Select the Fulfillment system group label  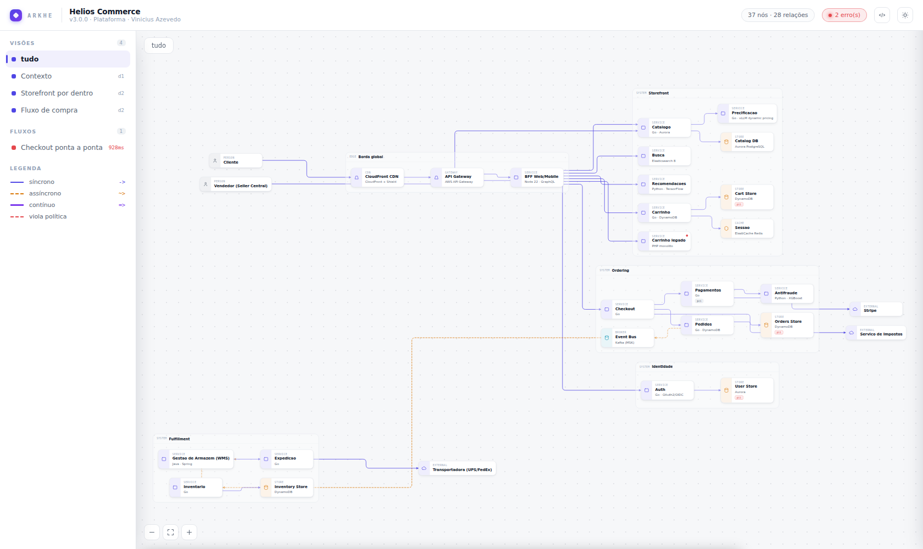pos(179,439)
